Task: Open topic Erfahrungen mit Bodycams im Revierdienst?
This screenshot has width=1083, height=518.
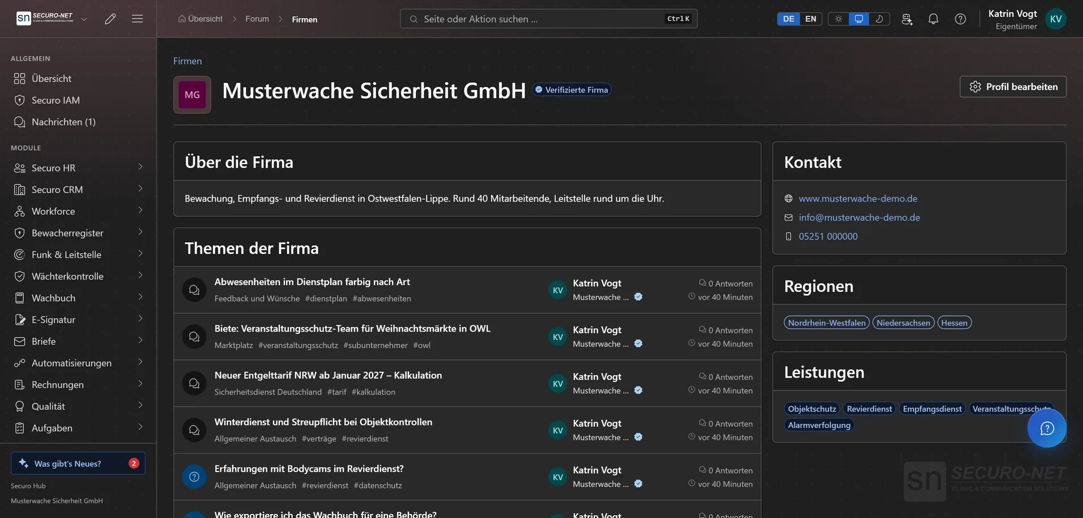Action: point(309,469)
